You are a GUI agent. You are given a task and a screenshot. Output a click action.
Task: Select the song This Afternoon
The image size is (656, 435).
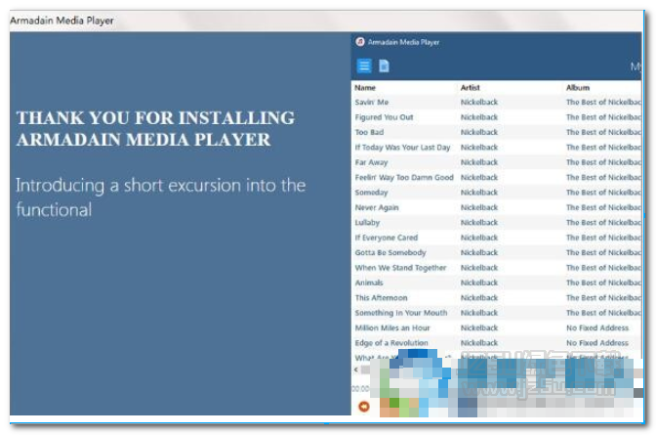pos(381,298)
